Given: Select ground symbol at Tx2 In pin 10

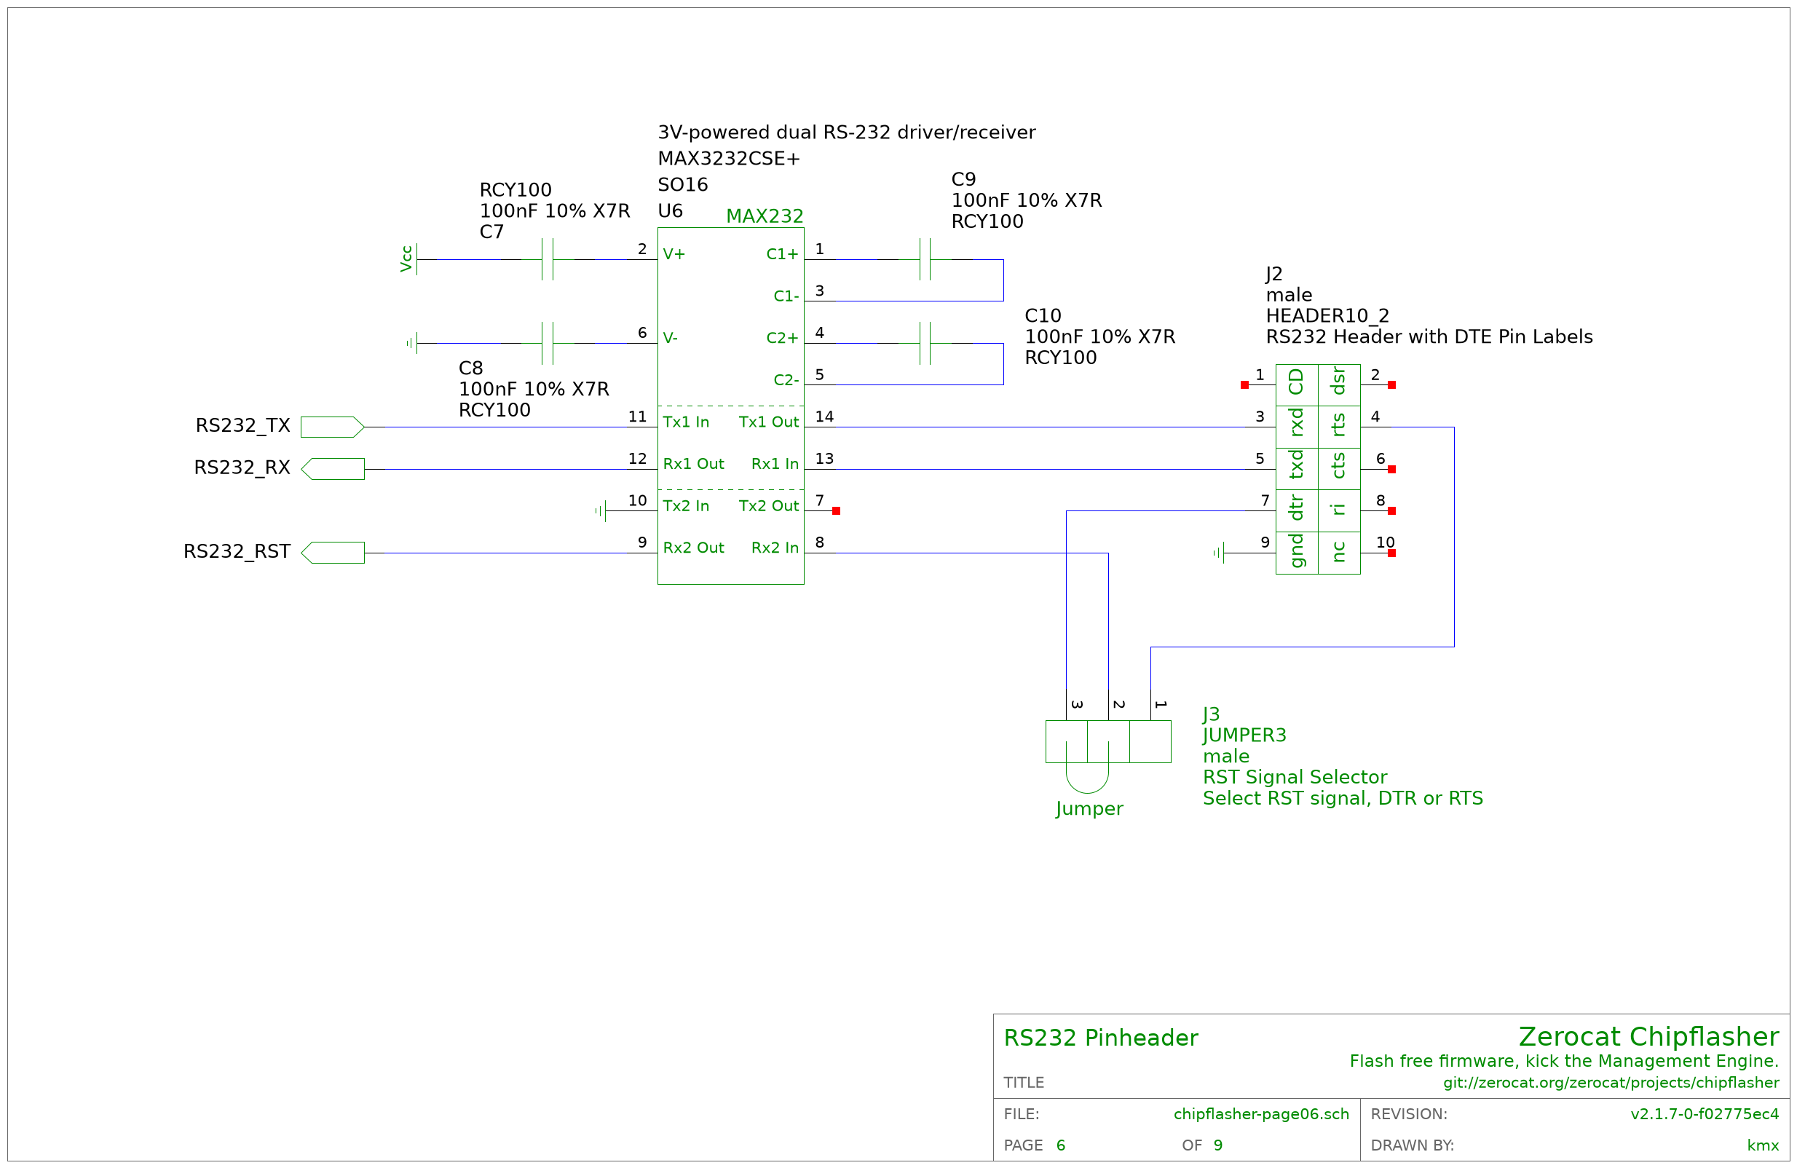Looking at the screenshot, I should point(601,511).
